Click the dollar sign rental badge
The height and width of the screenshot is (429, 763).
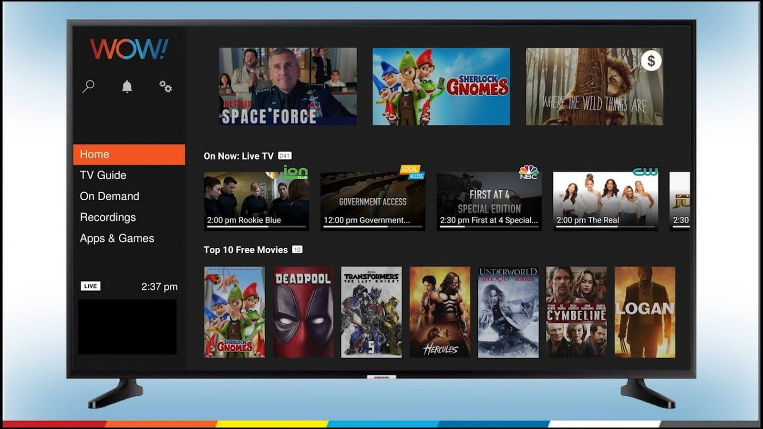(x=651, y=61)
